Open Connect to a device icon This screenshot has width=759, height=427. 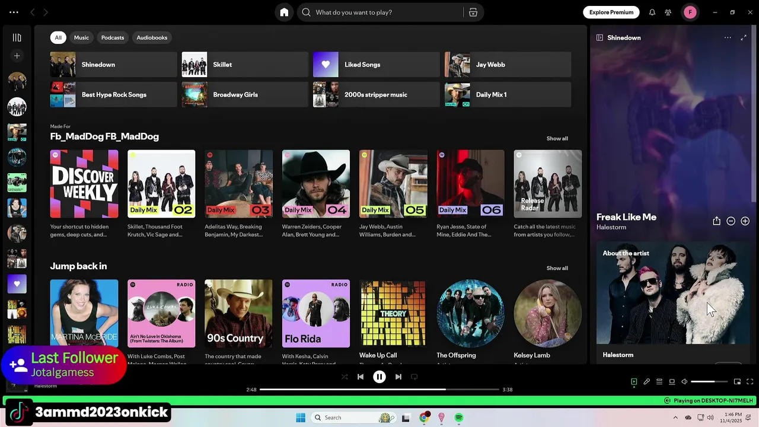(x=672, y=382)
